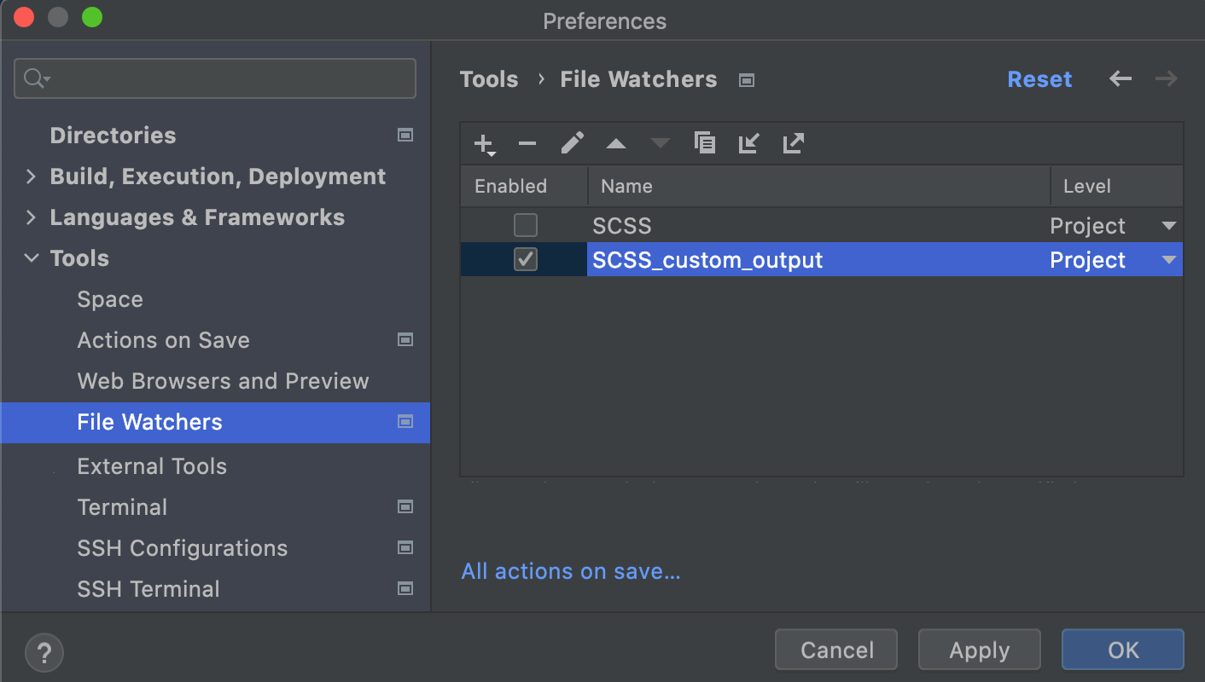Select External Tools in the sidebar
1205x682 pixels.
[x=152, y=466]
